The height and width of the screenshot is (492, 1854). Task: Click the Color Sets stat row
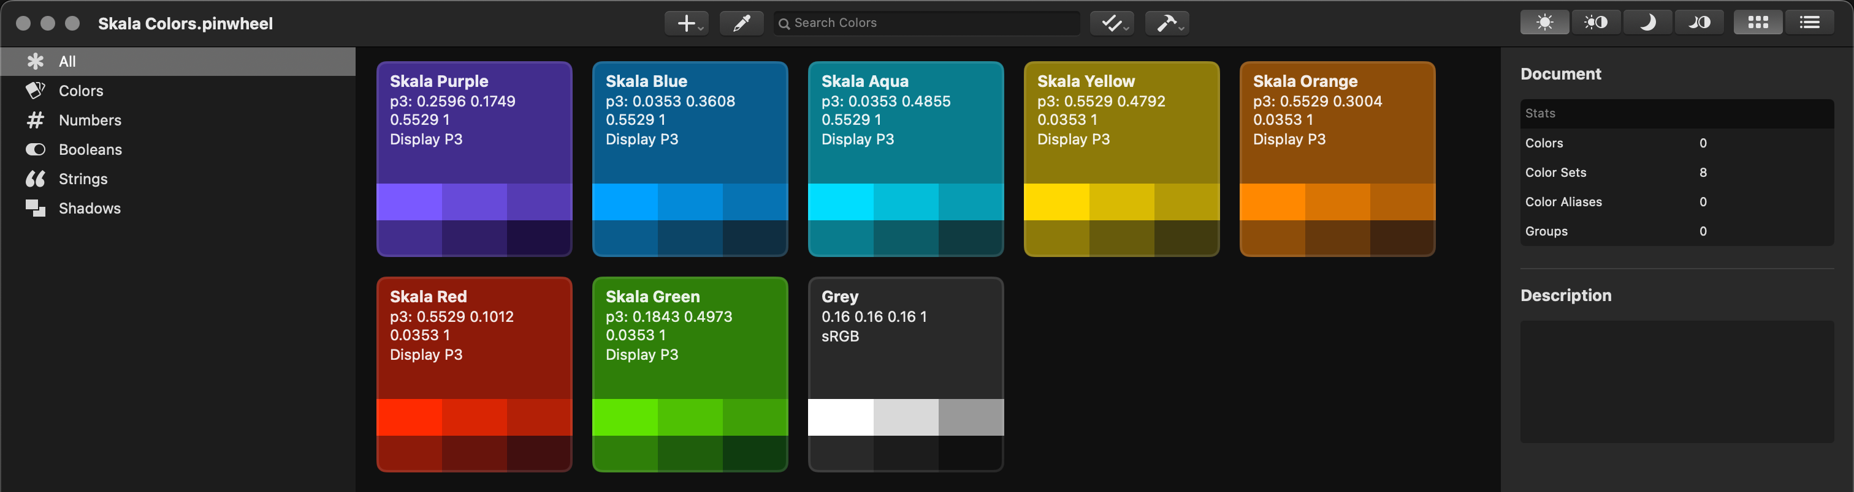(1677, 173)
